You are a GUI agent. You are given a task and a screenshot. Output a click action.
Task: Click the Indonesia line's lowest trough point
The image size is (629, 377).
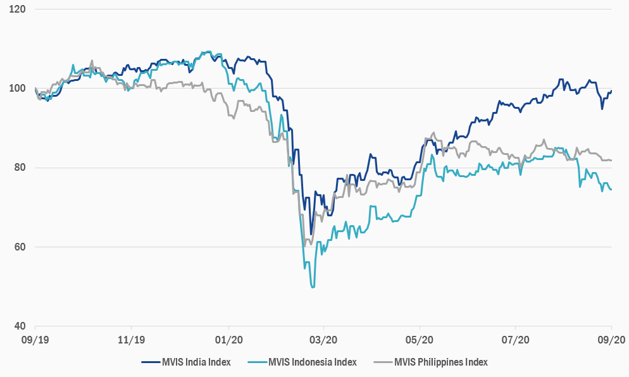click(x=313, y=287)
